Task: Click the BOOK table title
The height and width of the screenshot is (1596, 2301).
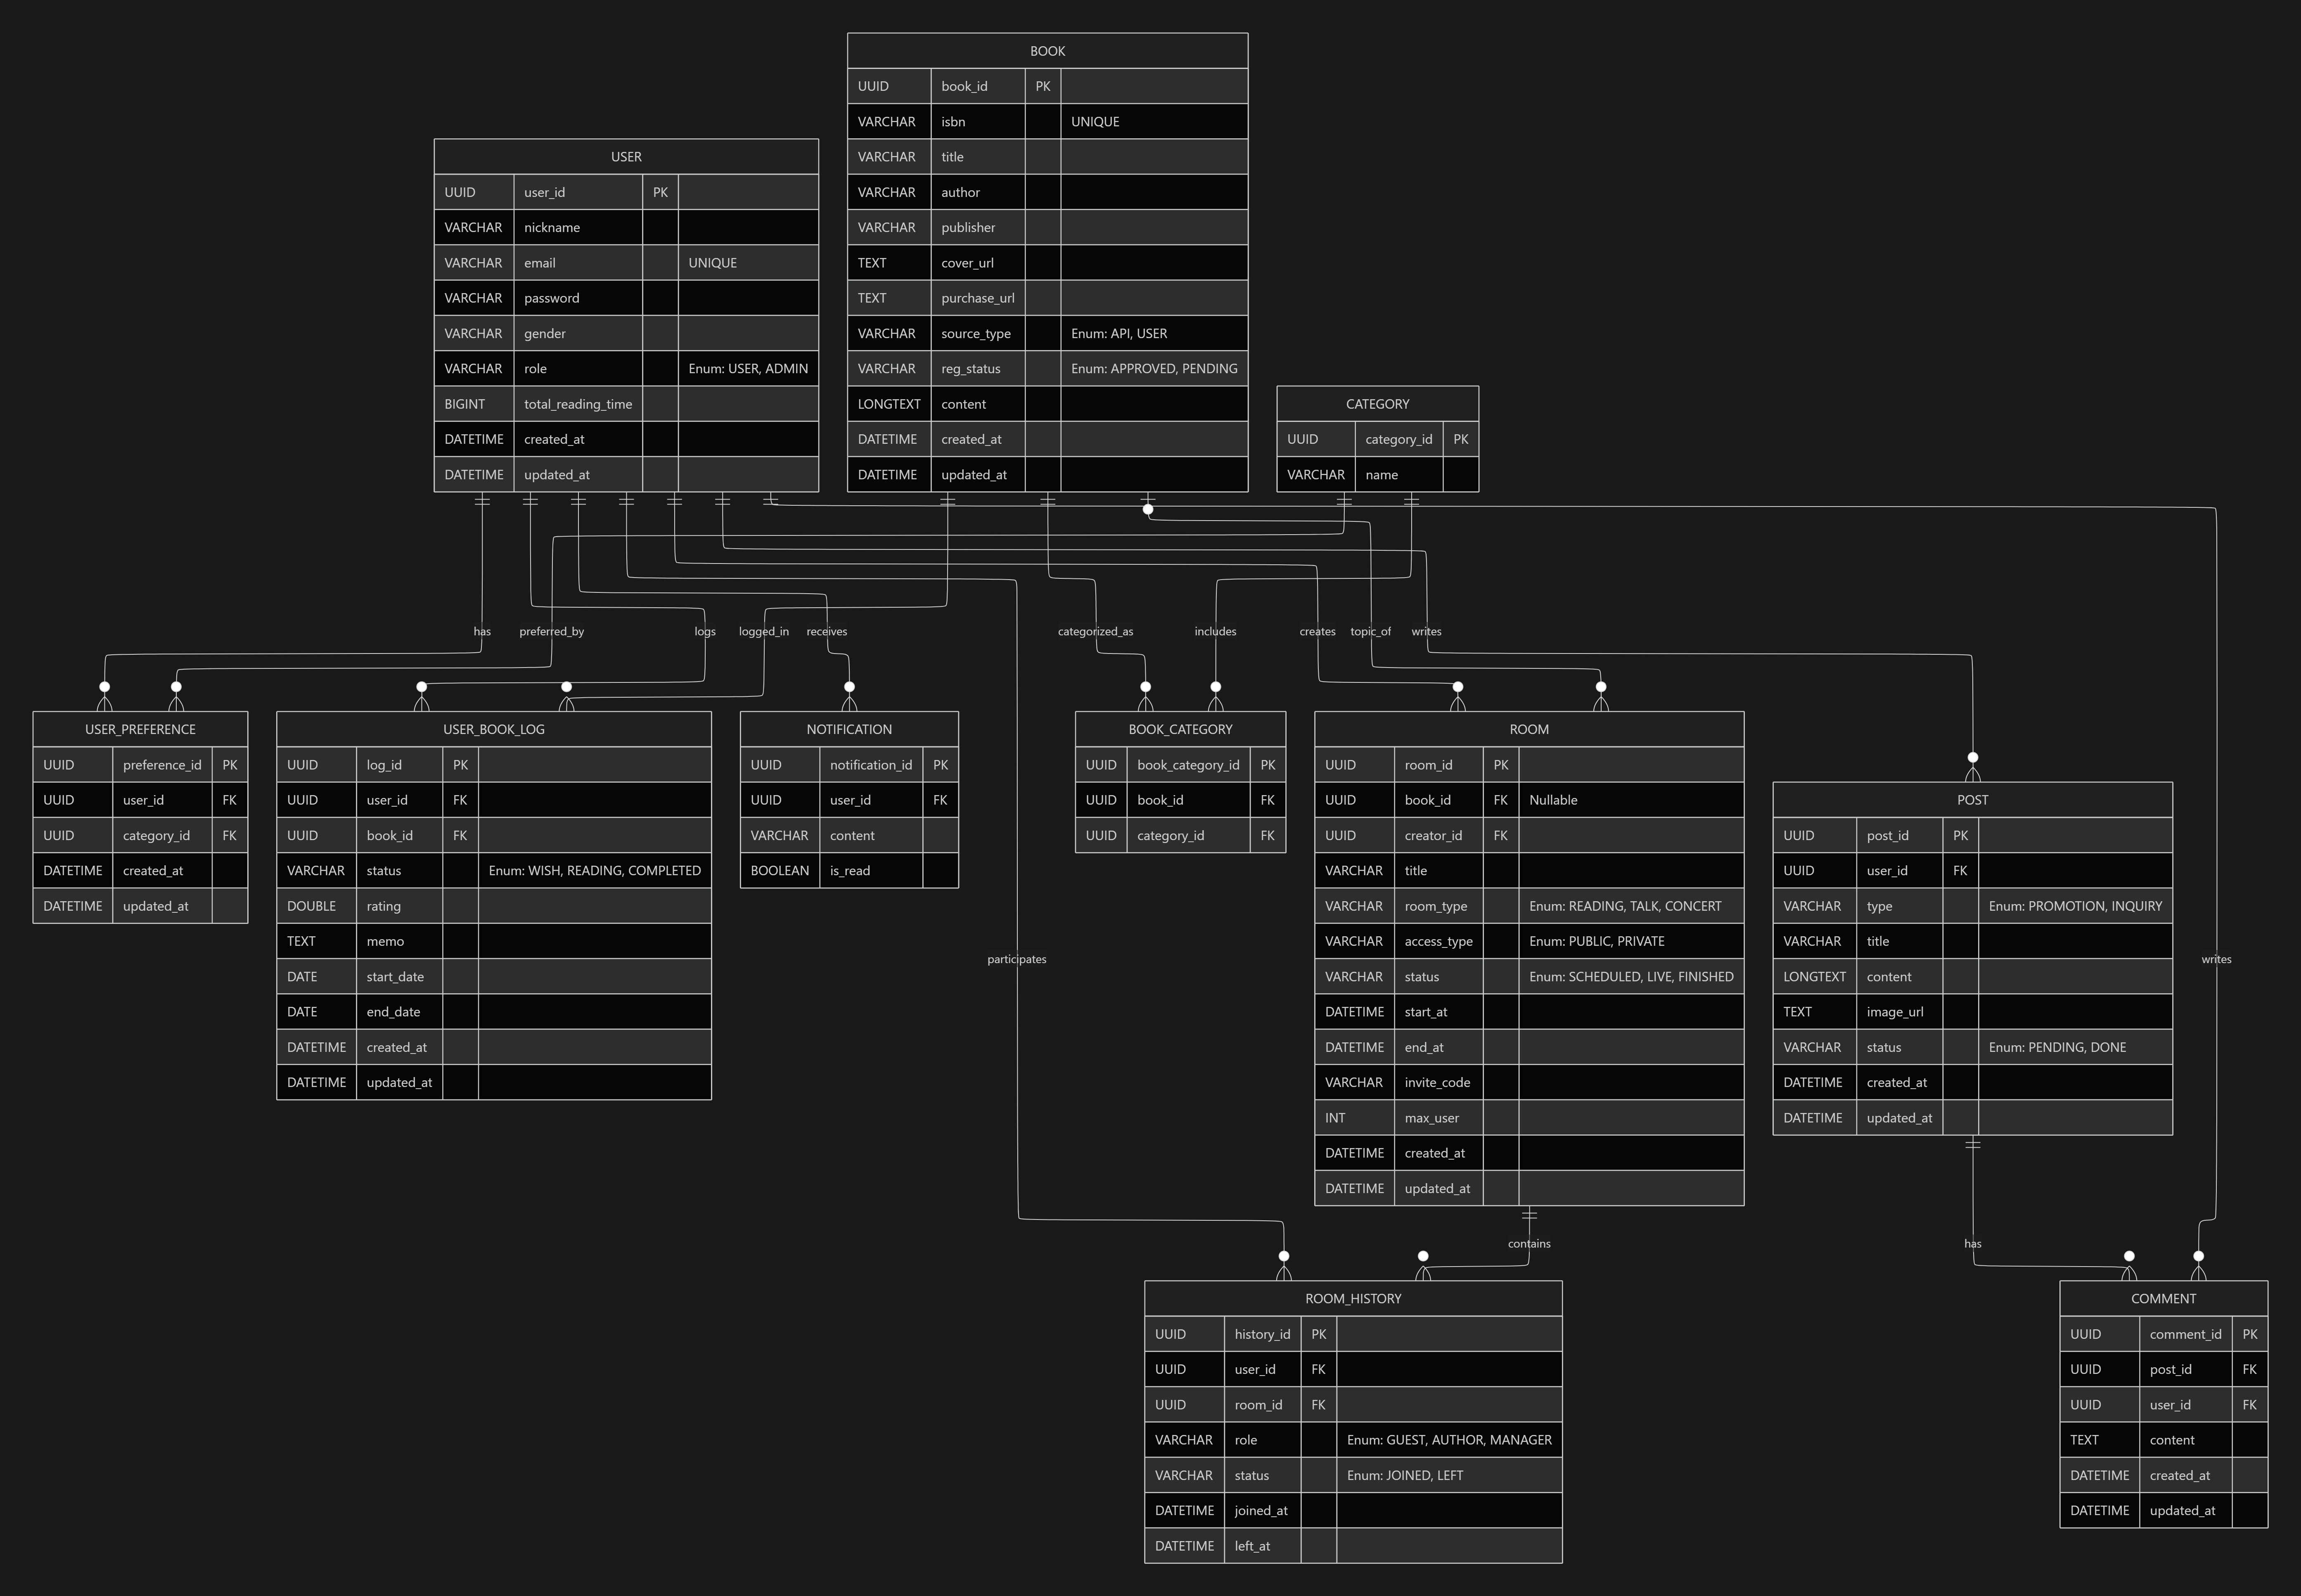Action: [1047, 51]
